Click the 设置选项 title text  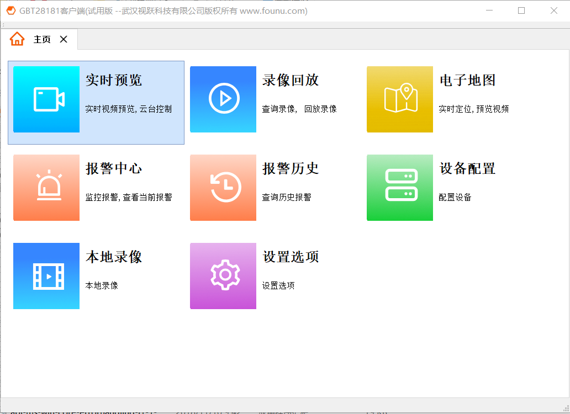pos(291,257)
